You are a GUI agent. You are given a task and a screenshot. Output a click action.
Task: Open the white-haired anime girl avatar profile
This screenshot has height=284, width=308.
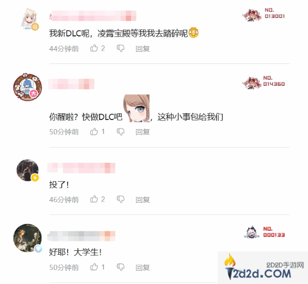[29, 19]
